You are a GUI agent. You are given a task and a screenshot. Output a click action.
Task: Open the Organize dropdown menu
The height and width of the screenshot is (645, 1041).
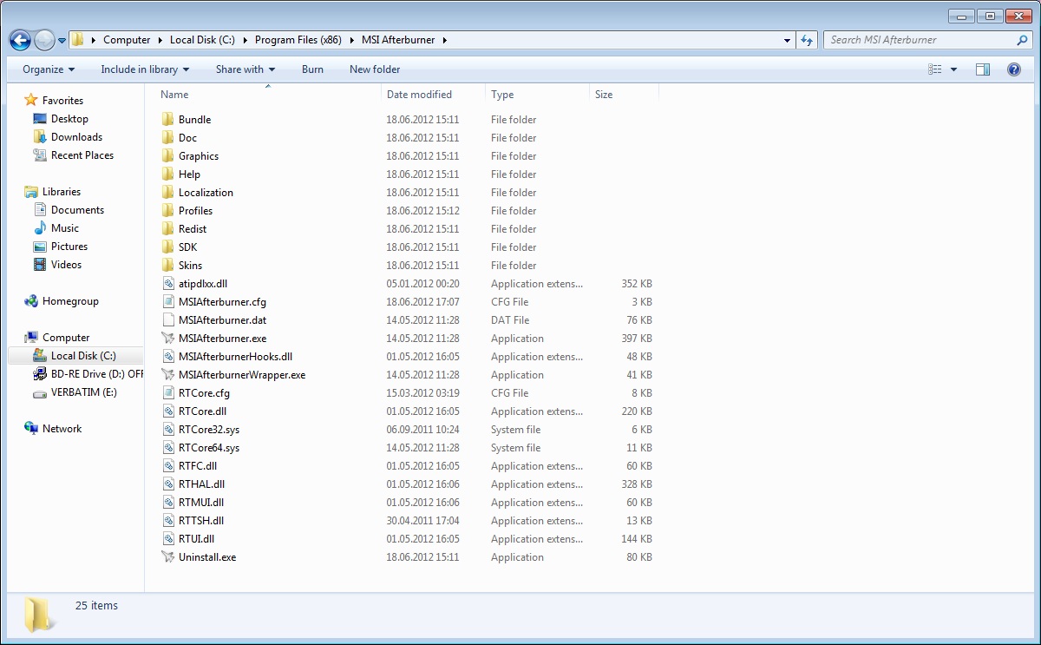tap(49, 69)
